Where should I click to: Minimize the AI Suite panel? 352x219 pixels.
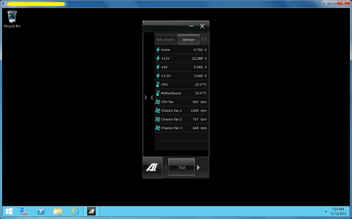coord(191,26)
